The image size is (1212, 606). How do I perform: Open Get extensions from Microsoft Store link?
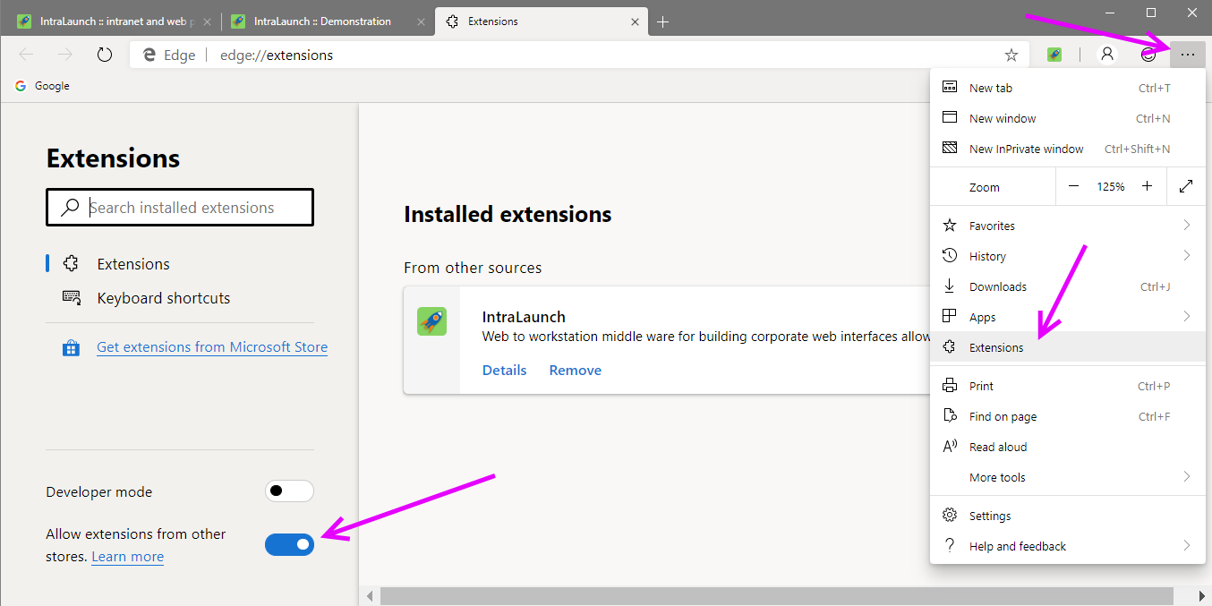(x=212, y=347)
